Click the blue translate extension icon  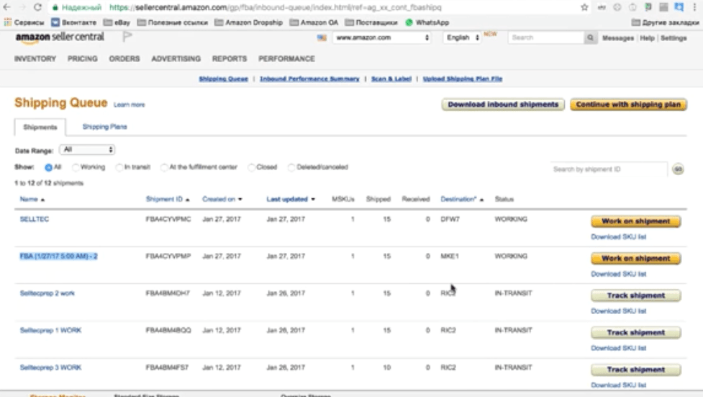pyautogui.click(x=679, y=7)
